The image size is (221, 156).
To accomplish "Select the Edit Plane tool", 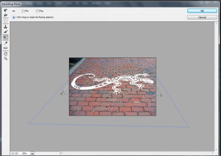I will (6, 10).
